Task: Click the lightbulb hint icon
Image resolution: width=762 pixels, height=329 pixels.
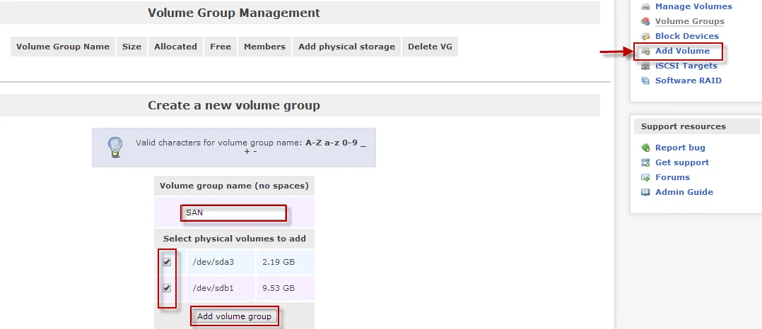Action: (115, 147)
